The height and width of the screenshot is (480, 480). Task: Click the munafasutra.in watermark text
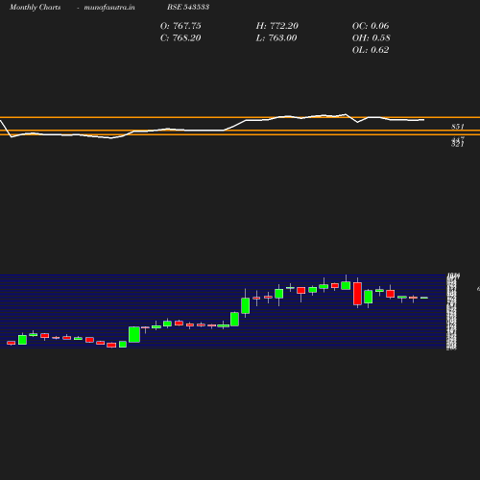tap(109, 7)
